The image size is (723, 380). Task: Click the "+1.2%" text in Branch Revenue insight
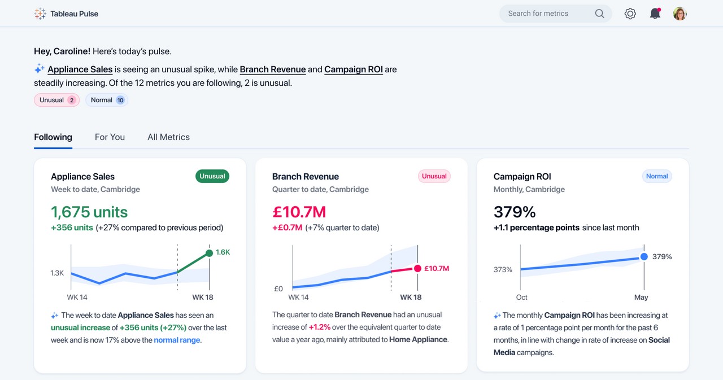point(319,327)
